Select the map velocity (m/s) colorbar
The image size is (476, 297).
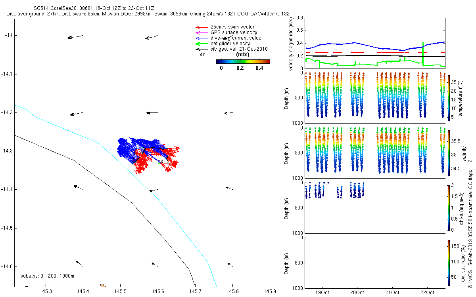(243, 61)
